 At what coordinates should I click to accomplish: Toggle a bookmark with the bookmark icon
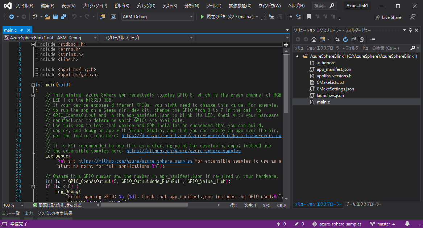[x=309, y=17]
